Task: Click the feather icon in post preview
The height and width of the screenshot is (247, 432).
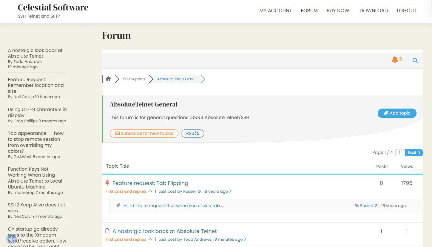Action: coord(118,206)
